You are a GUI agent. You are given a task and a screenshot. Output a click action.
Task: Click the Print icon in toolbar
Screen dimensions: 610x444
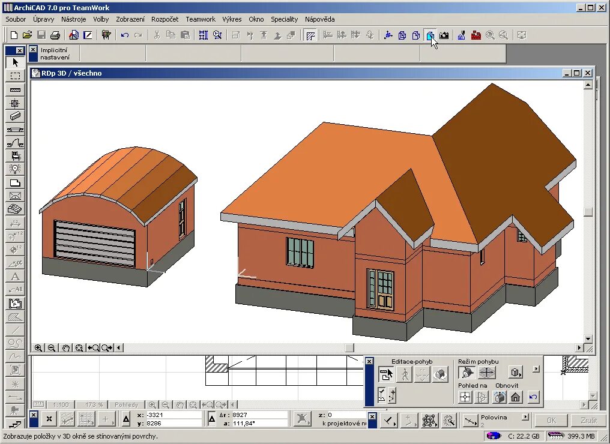[55, 35]
